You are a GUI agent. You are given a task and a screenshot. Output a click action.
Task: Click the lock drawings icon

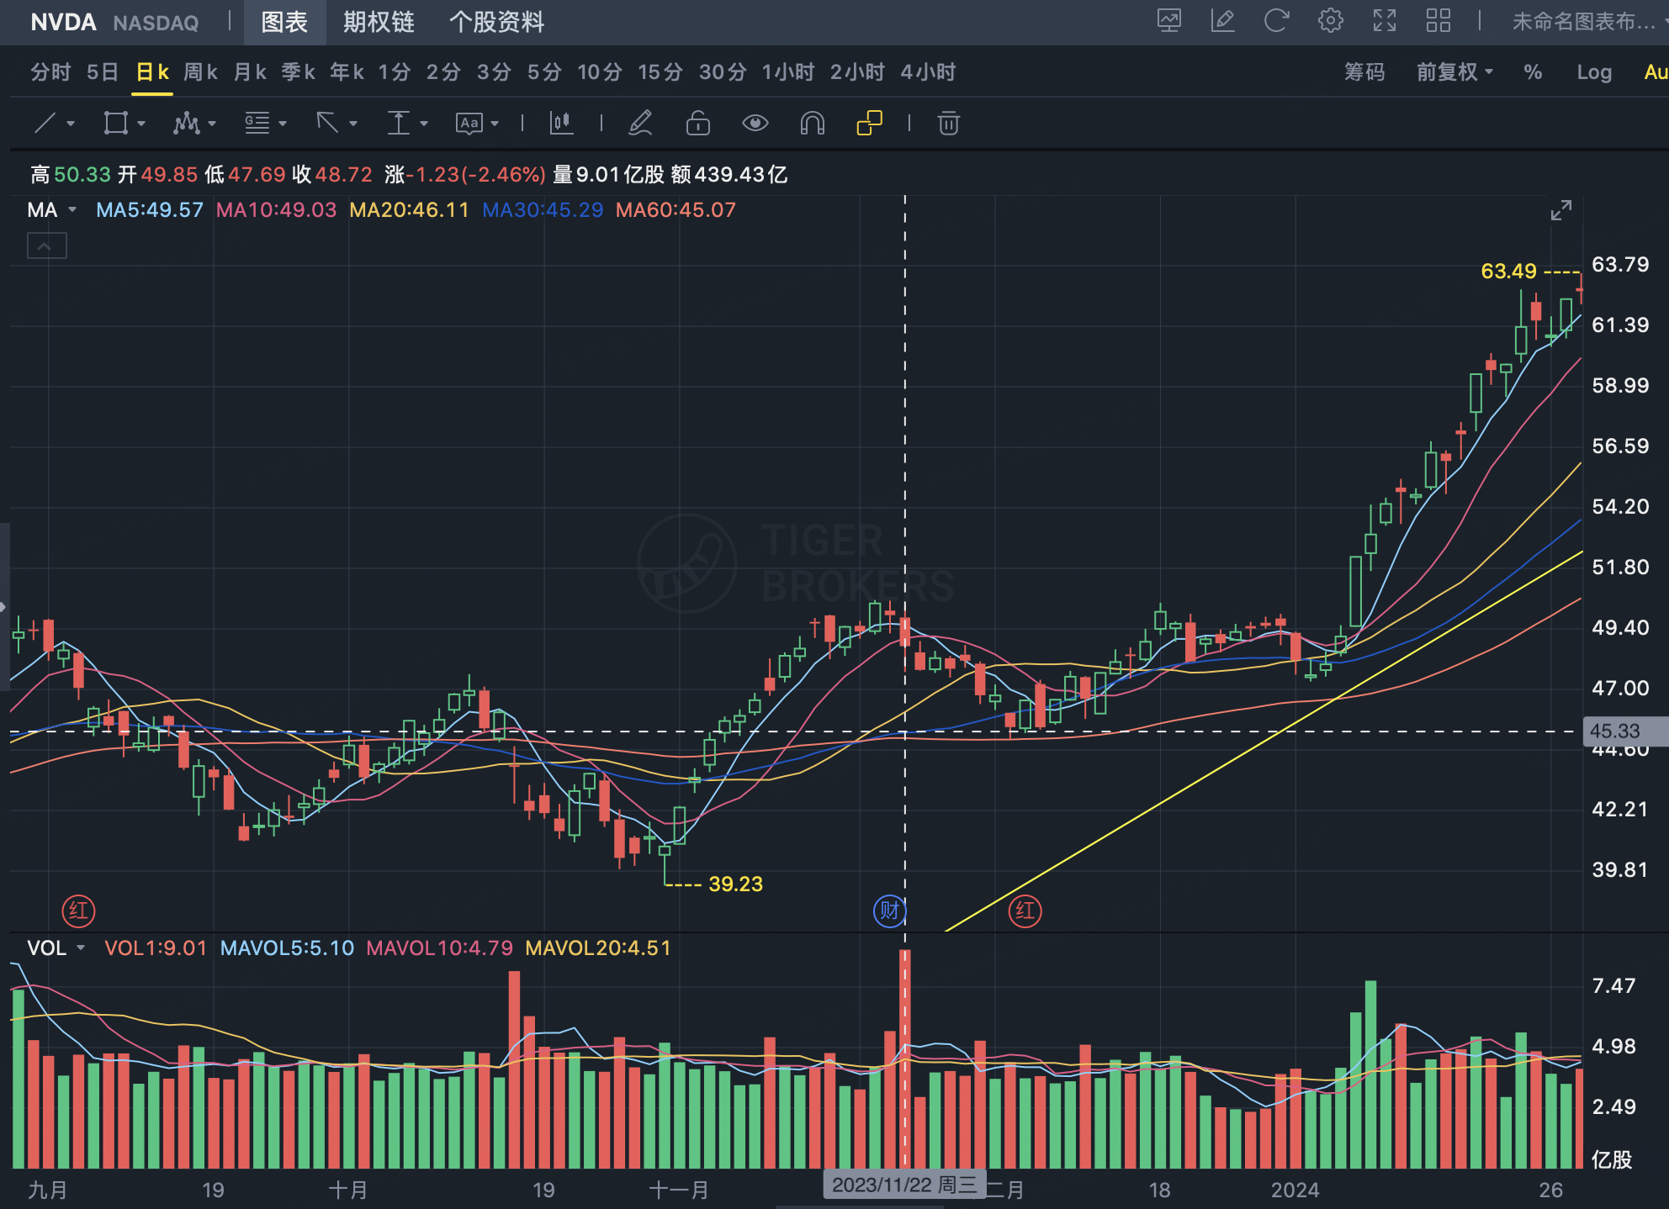(697, 124)
